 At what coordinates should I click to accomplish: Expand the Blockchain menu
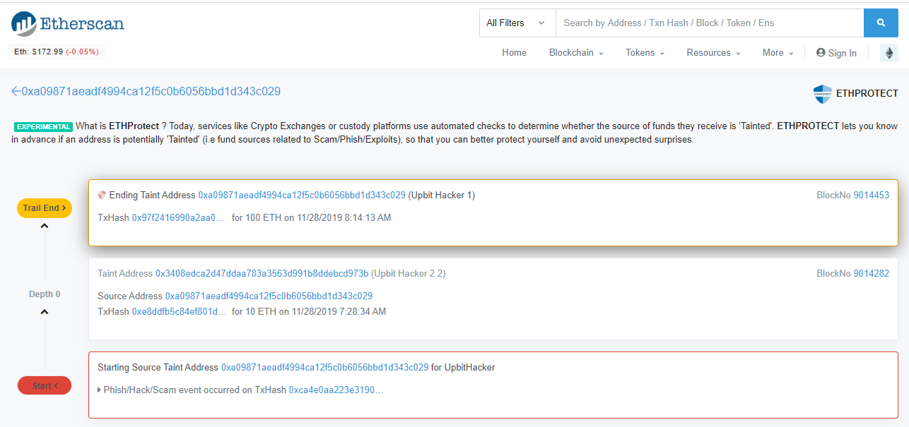click(576, 53)
